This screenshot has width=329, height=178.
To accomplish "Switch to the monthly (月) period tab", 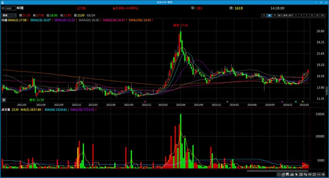I will click(275, 16).
